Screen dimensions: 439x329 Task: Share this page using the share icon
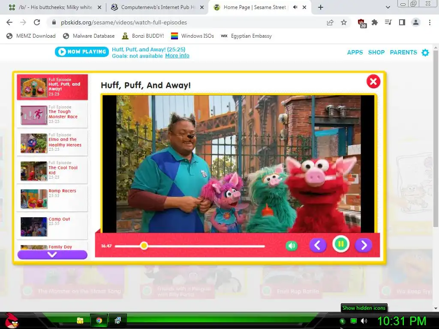tap(330, 23)
